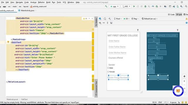The height and width of the screenshot is (105, 188).
Task: Open the Pixel device preview dropdown
Action: coord(117,19)
